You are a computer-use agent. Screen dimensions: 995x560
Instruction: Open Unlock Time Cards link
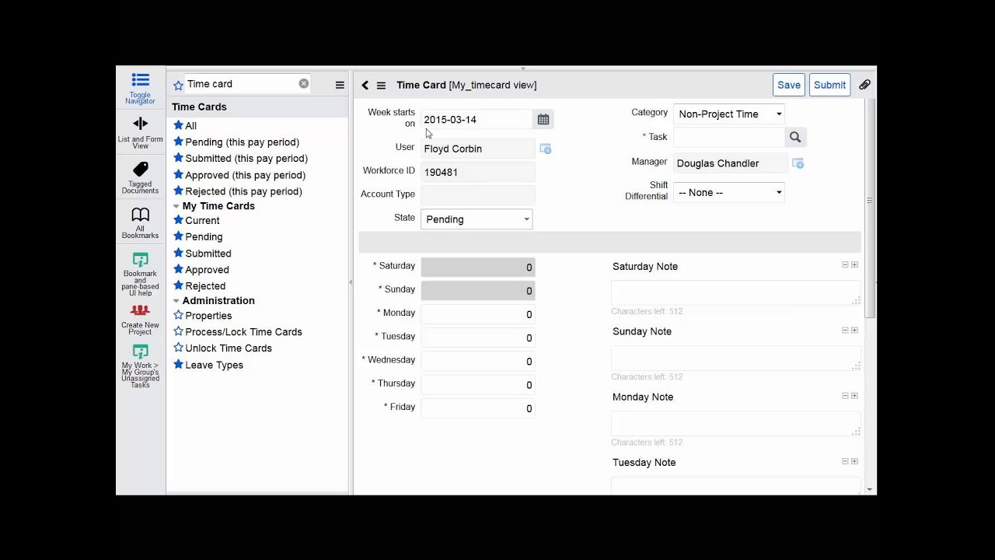click(x=229, y=348)
